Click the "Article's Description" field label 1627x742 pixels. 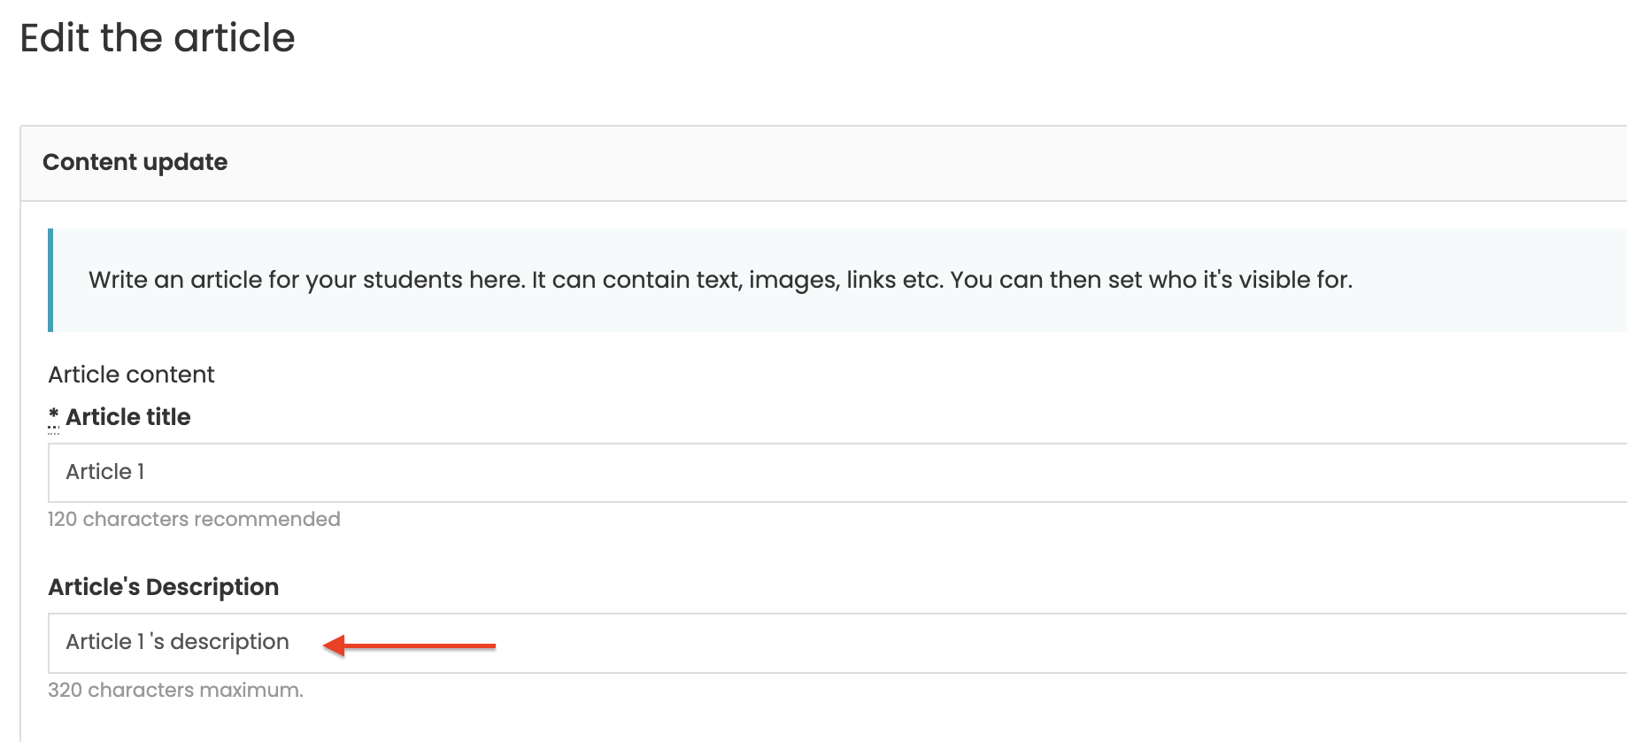click(164, 587)
